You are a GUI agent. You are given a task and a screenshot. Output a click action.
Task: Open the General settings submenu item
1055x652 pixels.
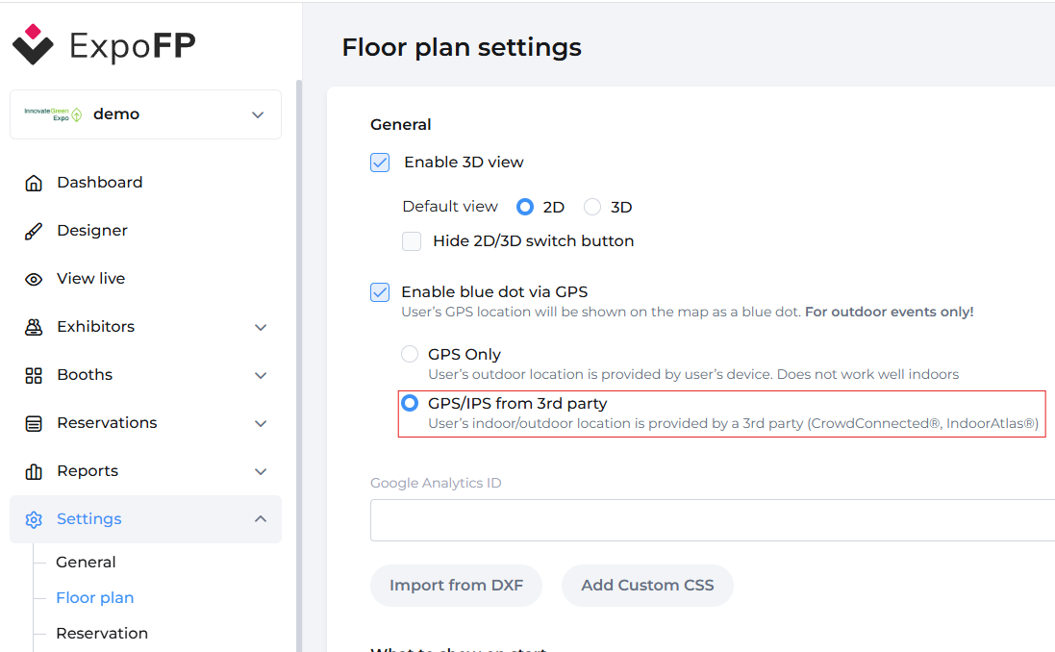86,563
